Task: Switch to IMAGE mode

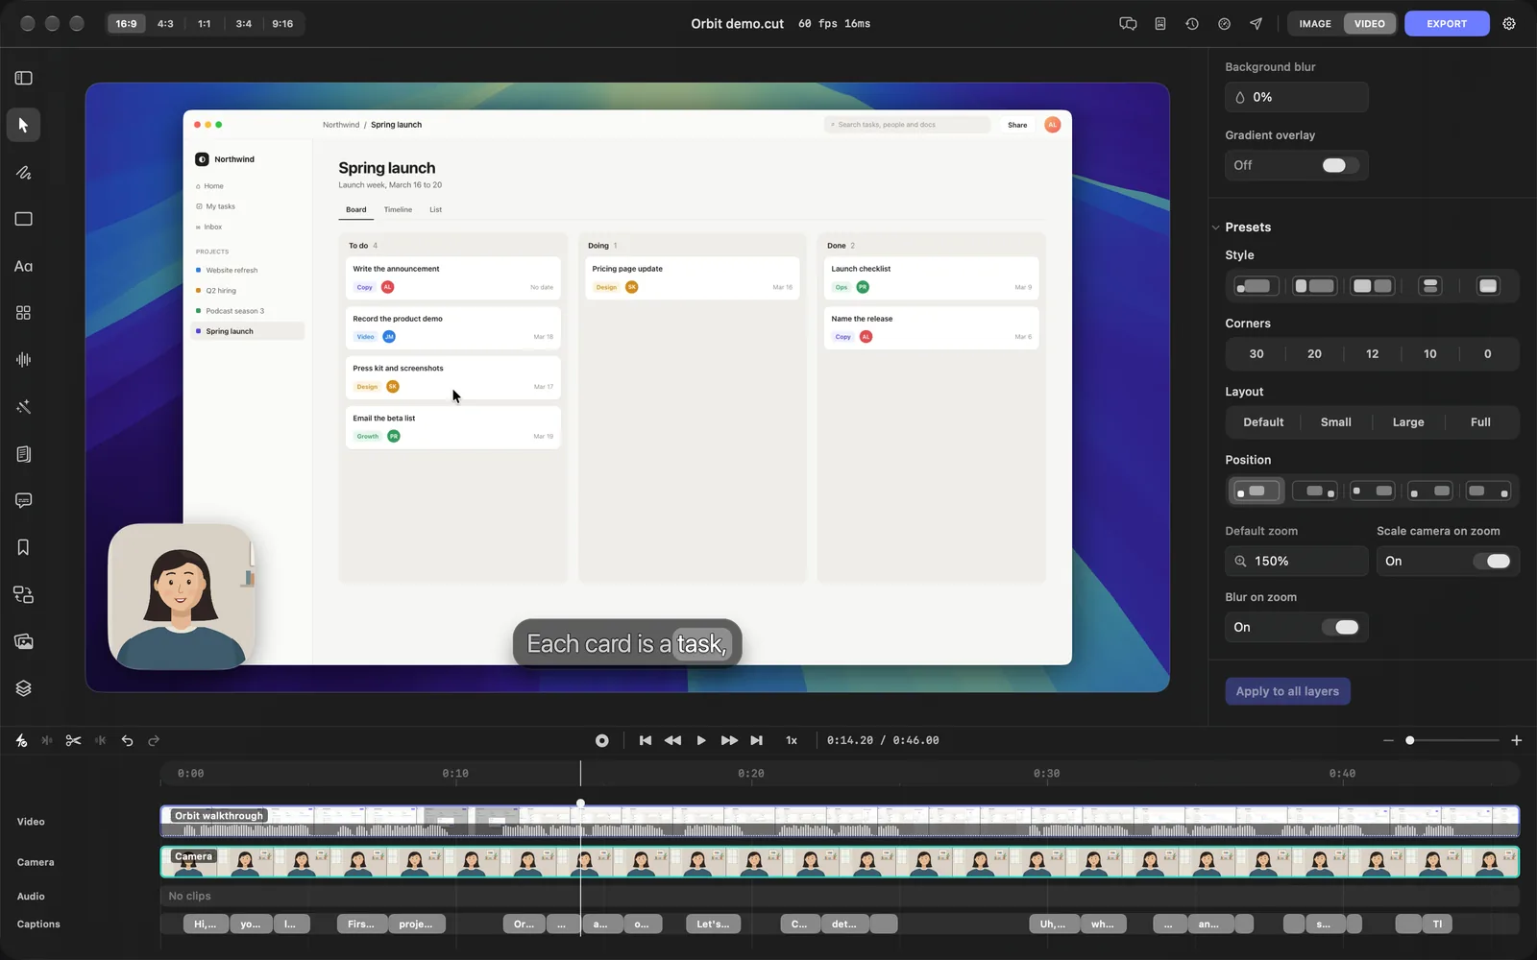Action: [1315, 24]
